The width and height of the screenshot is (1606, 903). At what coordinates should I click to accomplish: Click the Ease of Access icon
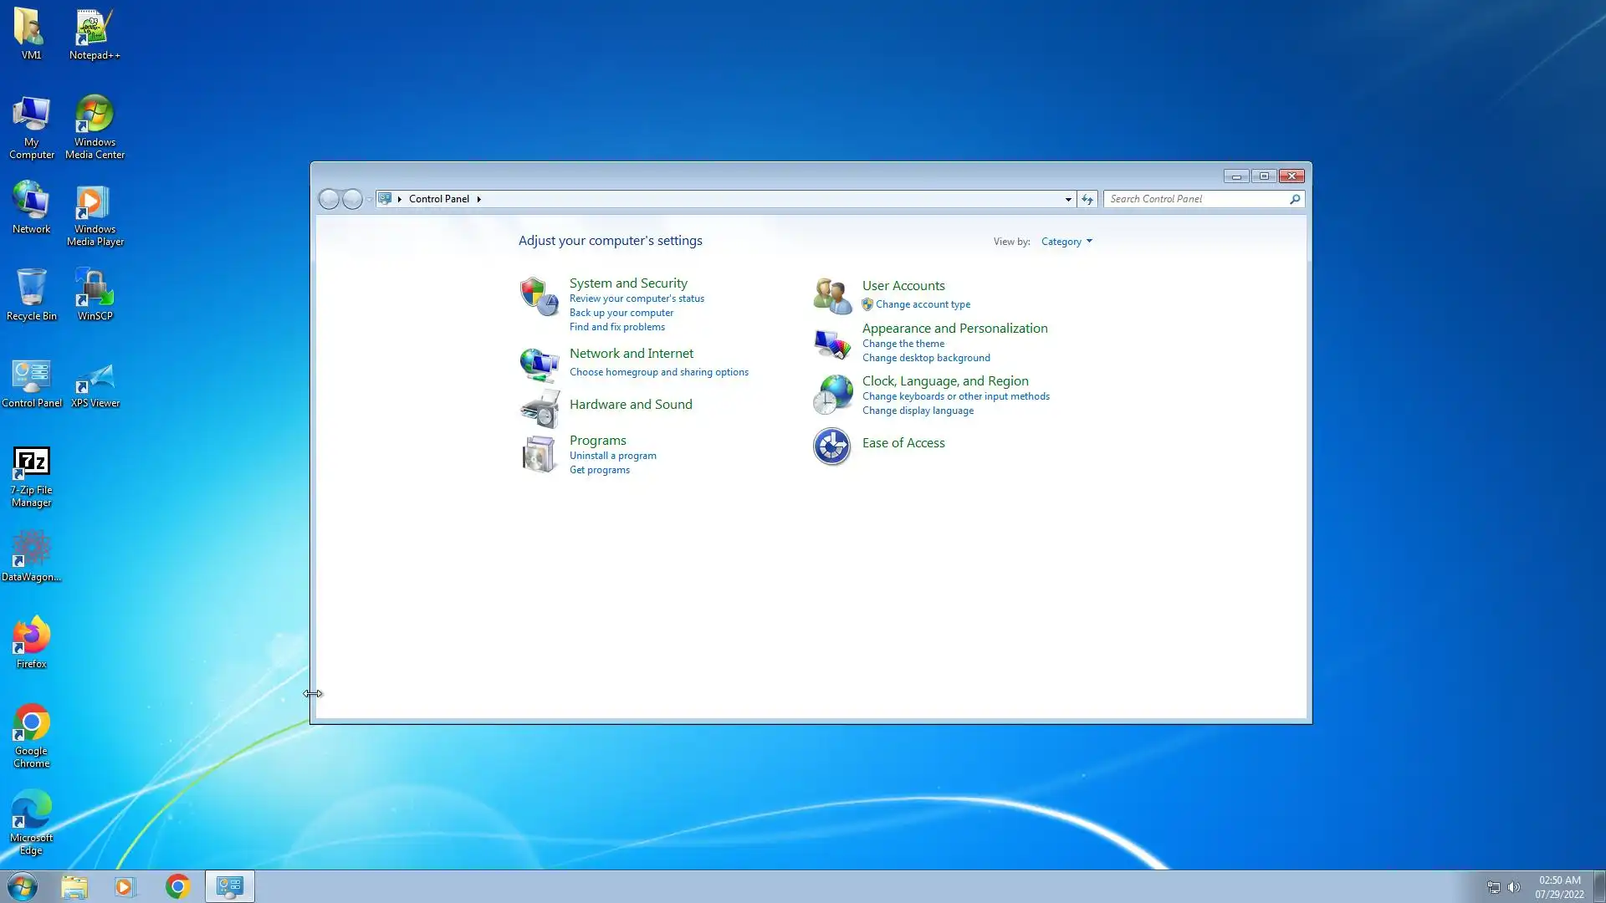(x=832, y=446)
